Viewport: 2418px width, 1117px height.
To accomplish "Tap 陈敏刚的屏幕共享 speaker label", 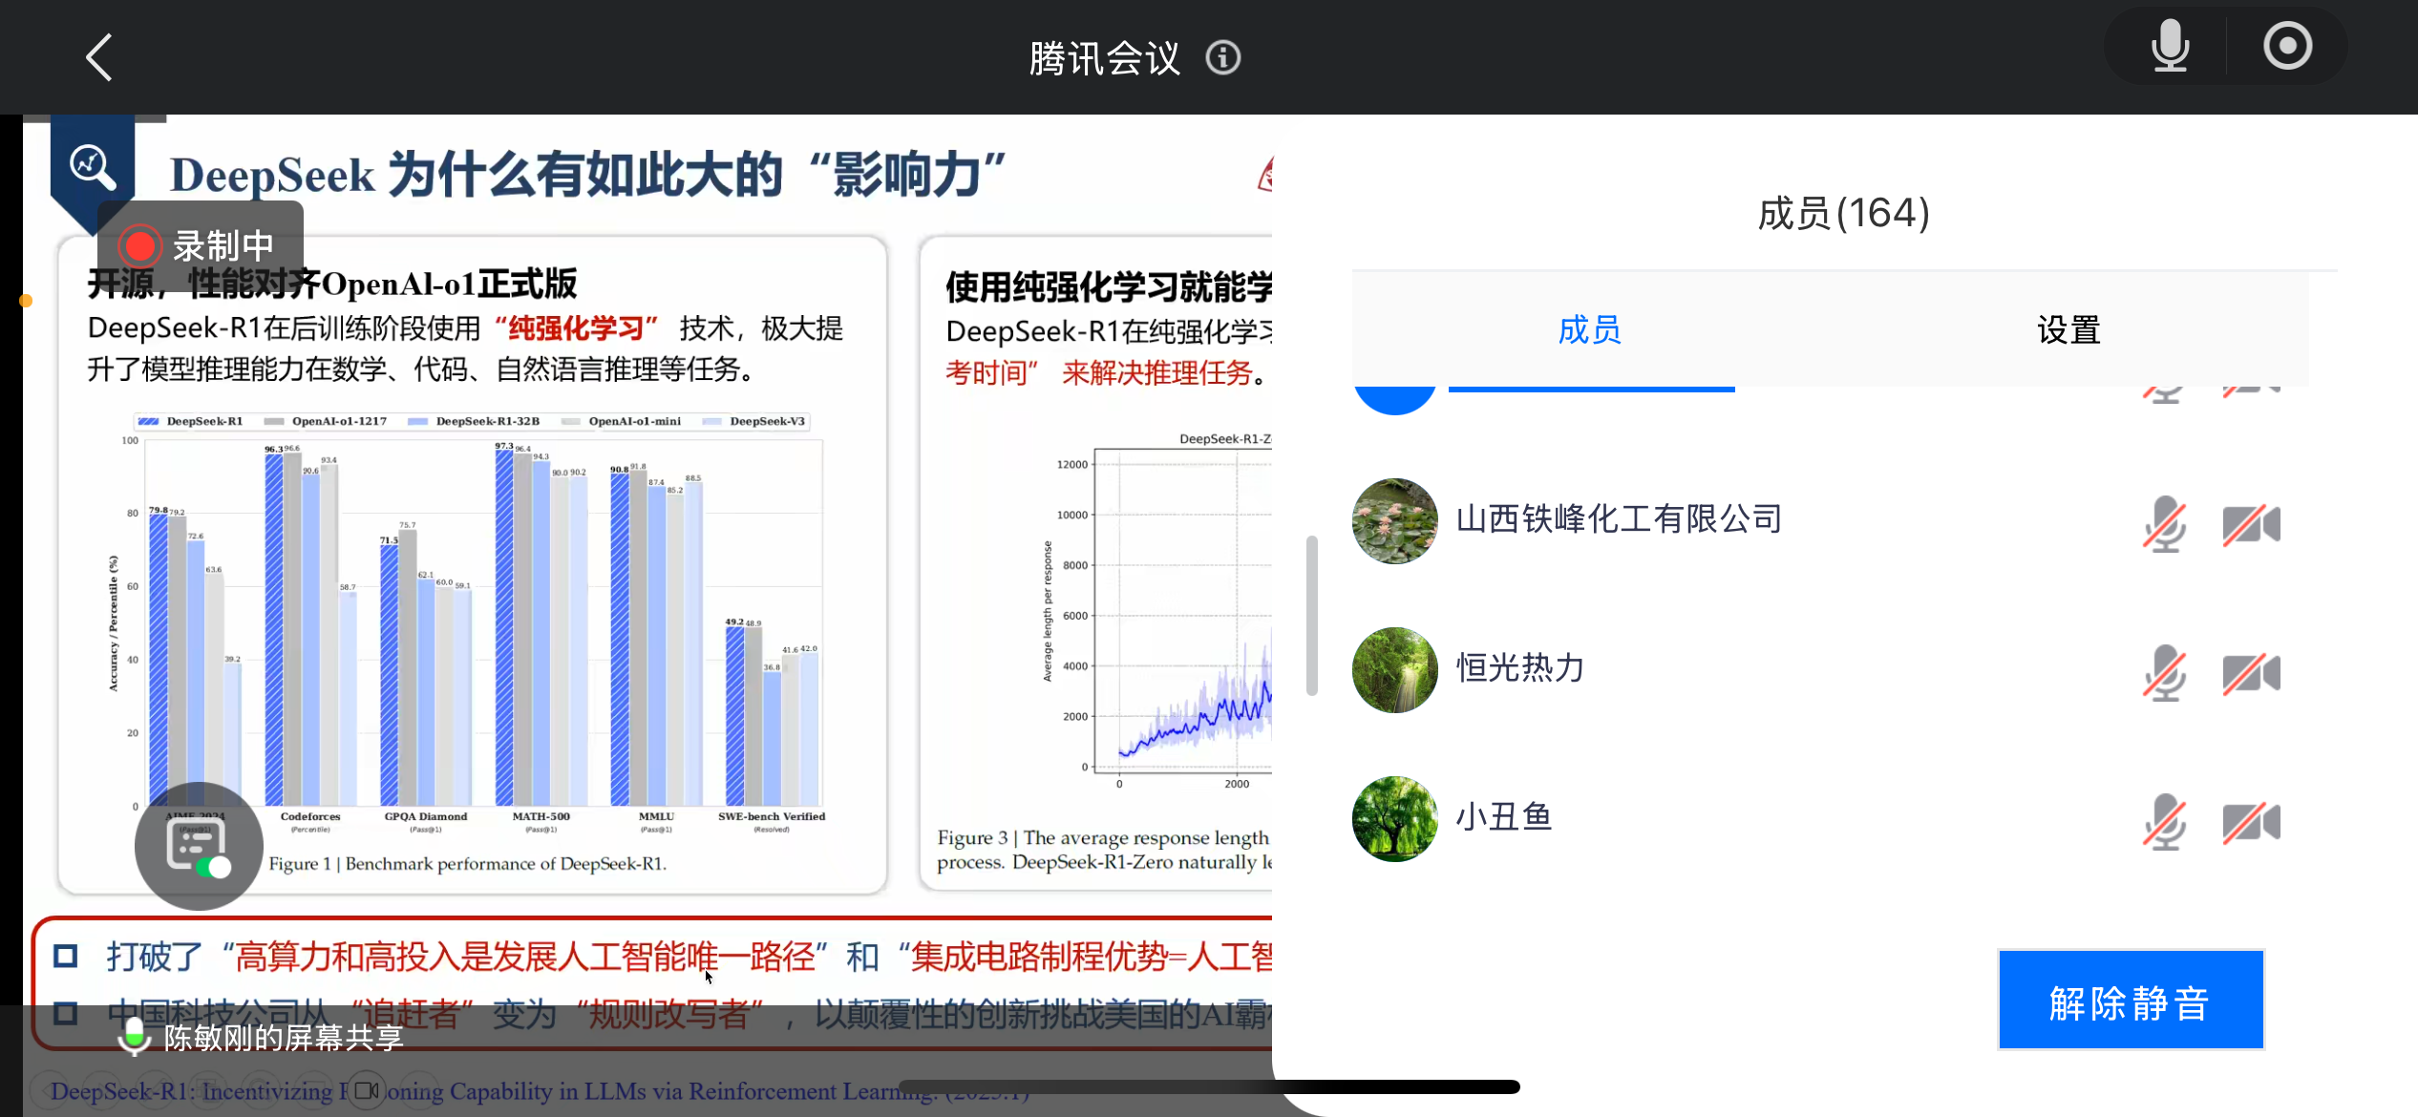I will [x=283, y=1038].
